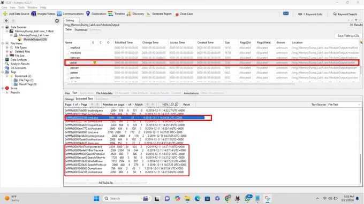The height and width of the screenshot is (204, 364).
Task: Open the Communications tool
Action: pyautogui.click(x=70, y=14)
